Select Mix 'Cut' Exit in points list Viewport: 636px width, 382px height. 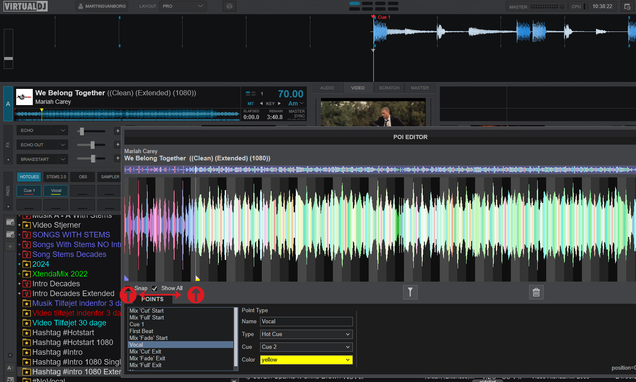click(181, 352)
